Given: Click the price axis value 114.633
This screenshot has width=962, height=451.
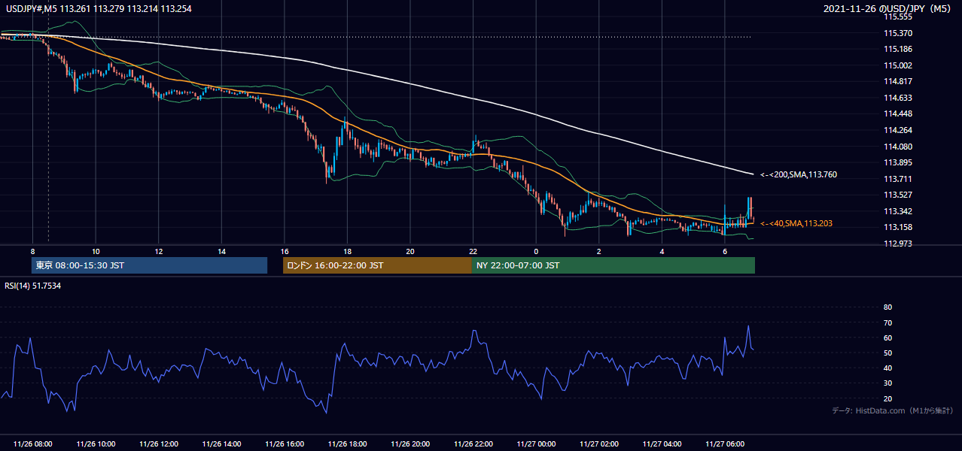Looking at the screenshot, I should click(x=897, y=98).
